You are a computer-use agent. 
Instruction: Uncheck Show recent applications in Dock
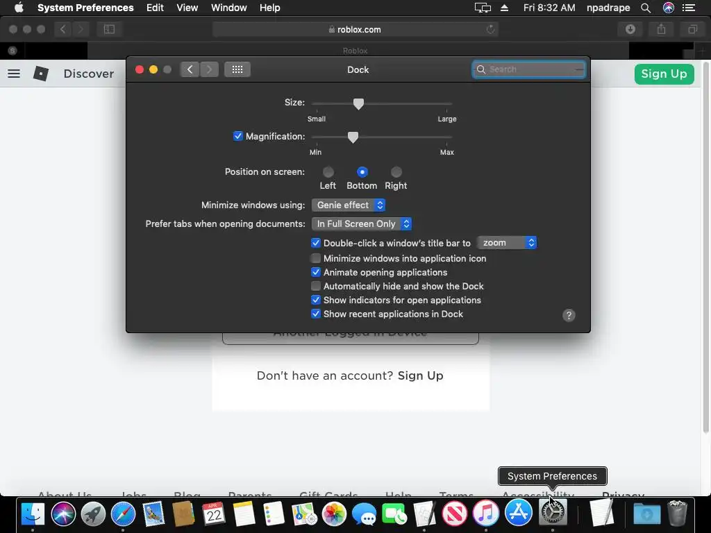click(316, 314)
